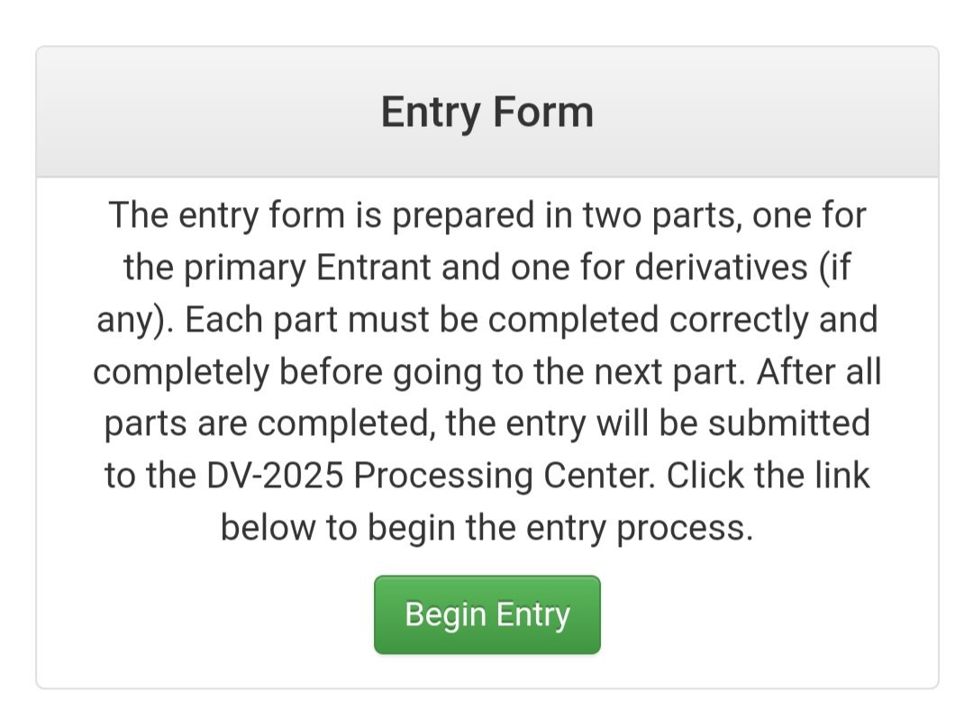
Task: Click the words "Processing Center"
Action: point(504,476)
